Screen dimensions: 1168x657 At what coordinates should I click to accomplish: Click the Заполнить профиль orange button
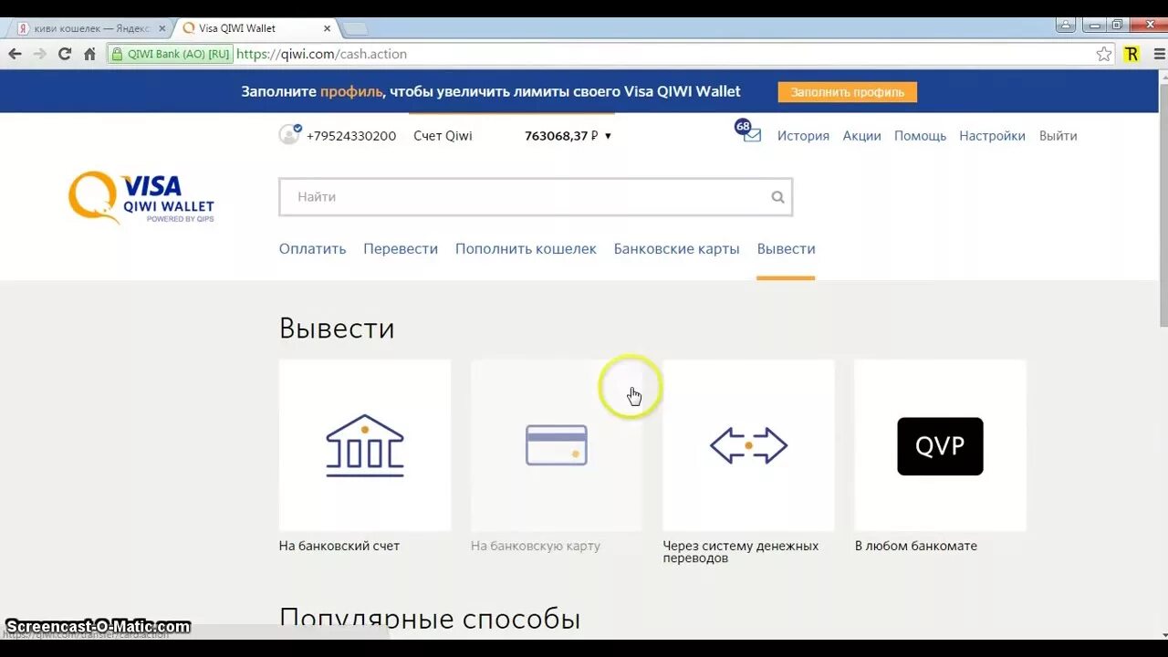848,92
